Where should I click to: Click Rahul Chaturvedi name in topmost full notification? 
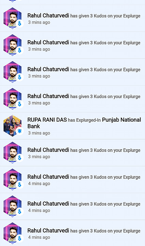click(x=48, y=16)
